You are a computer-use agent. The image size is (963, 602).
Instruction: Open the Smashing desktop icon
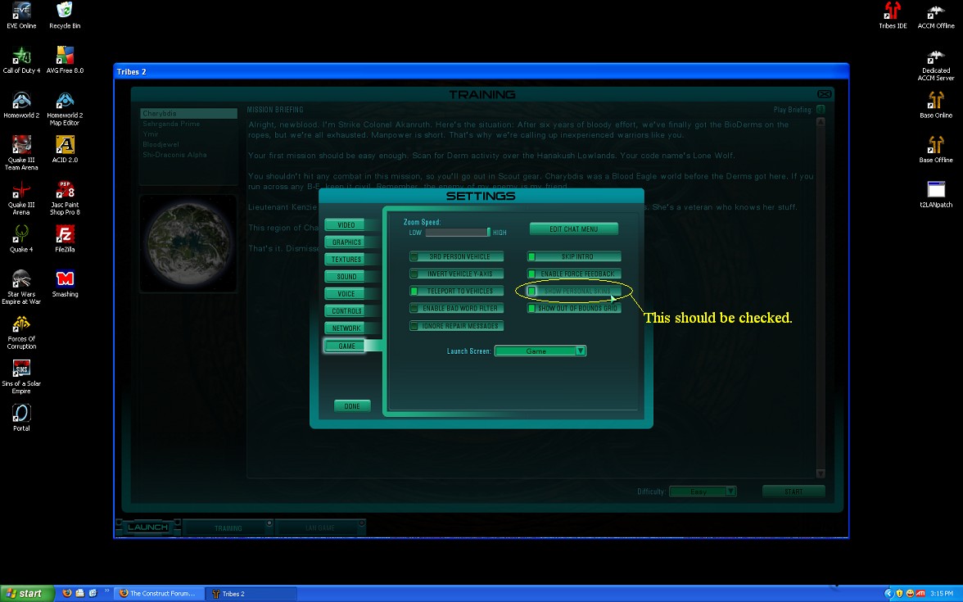coord(65,283)
